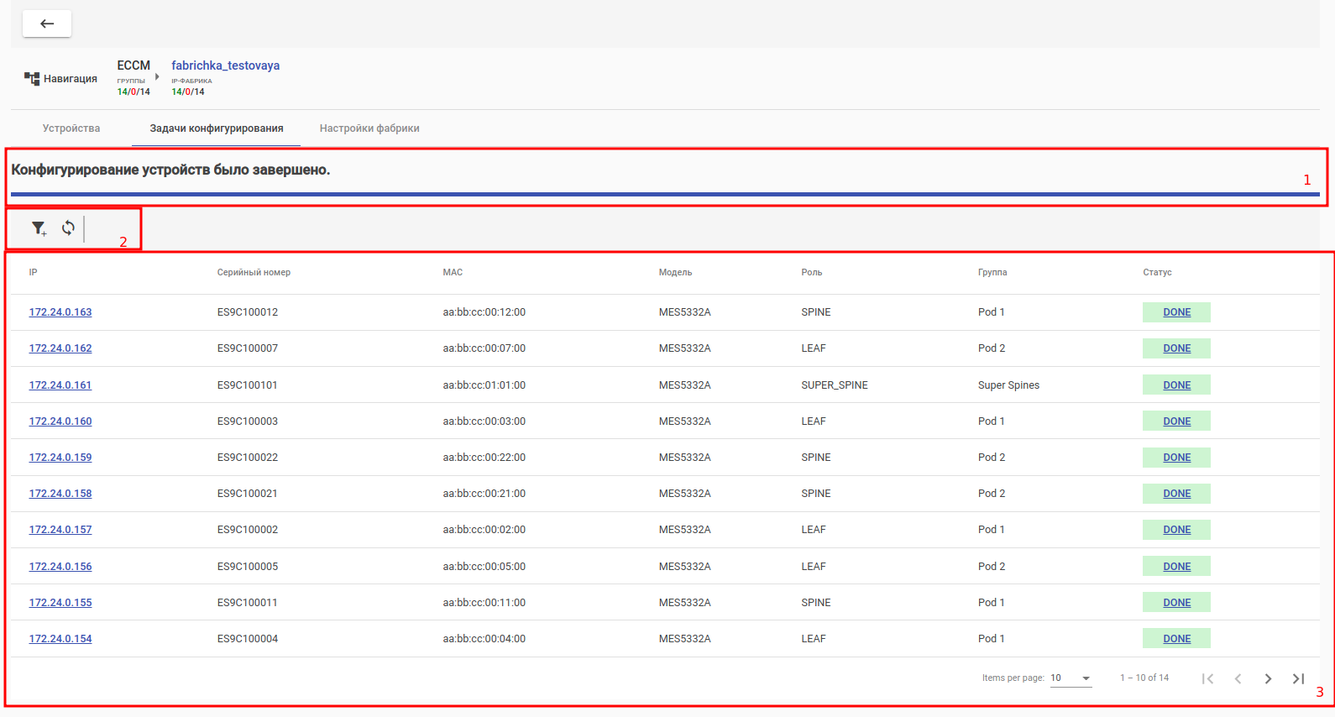Screen dimensions: 1335x717
Task: Open the Items per page dropdown
Action: 1071,678
